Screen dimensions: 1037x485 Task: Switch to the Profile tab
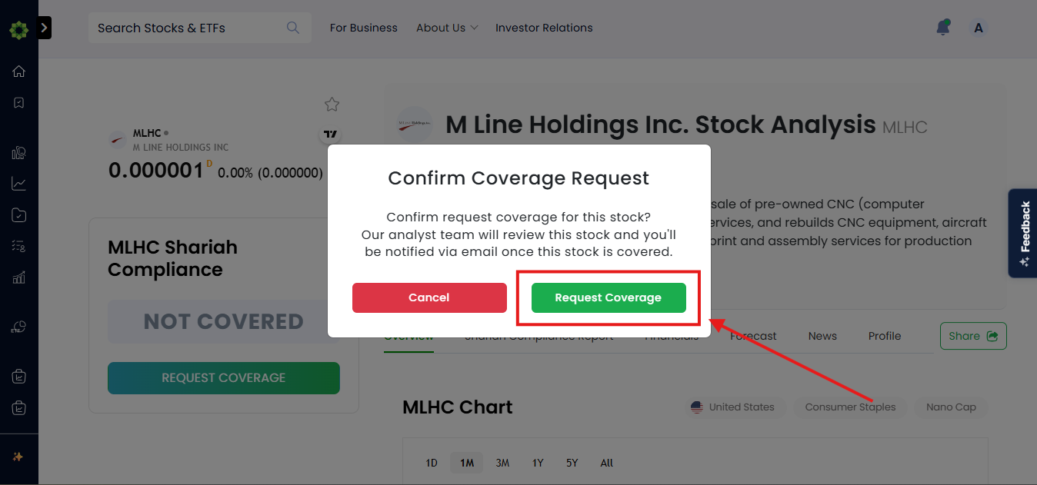885,336
